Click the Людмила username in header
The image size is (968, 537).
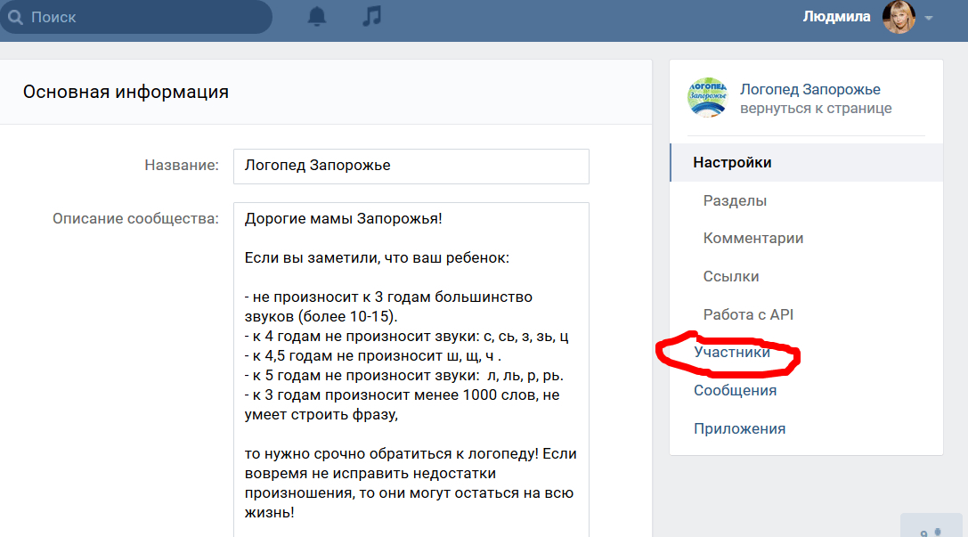(x=836, y=17)
